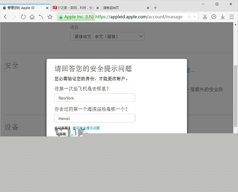
Task: Close the 旗鱼起始页 tab
Action: point(148,8)
